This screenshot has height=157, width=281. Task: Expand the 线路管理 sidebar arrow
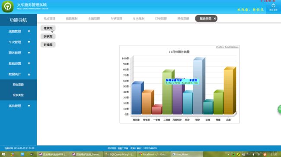coord(29,31)
